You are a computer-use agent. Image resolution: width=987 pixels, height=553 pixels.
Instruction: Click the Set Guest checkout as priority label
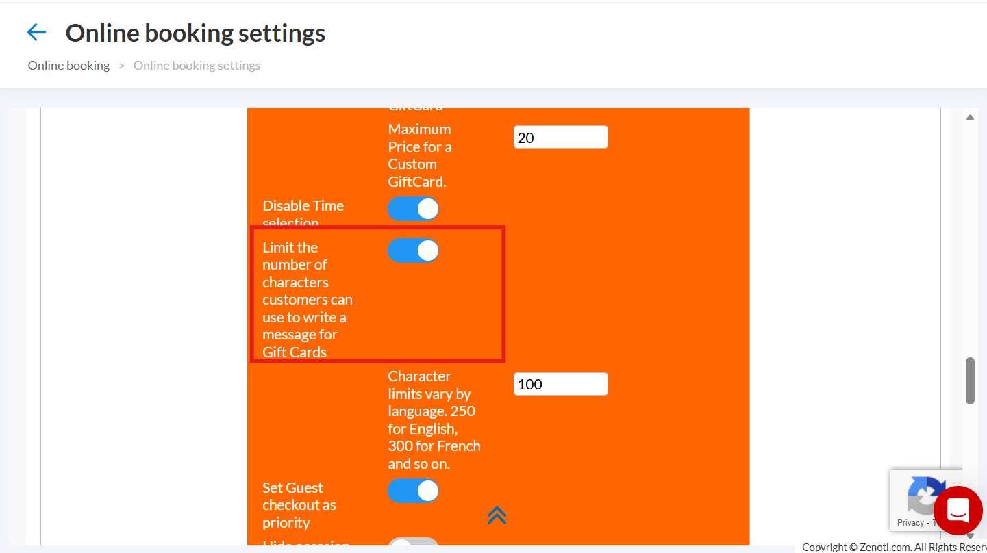click(x=299, y=505)
